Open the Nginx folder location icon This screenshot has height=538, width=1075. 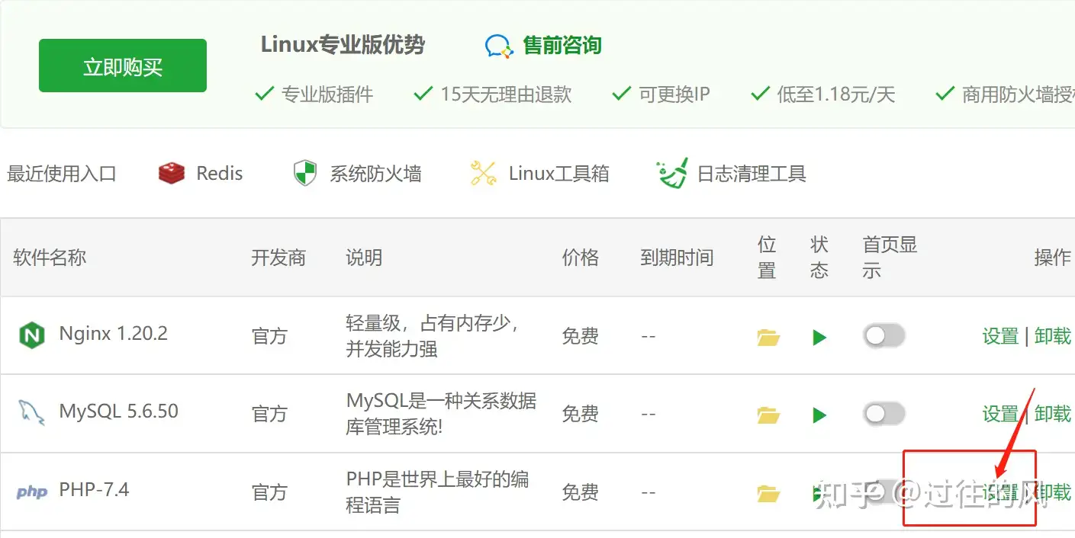(x=768, y=337)
